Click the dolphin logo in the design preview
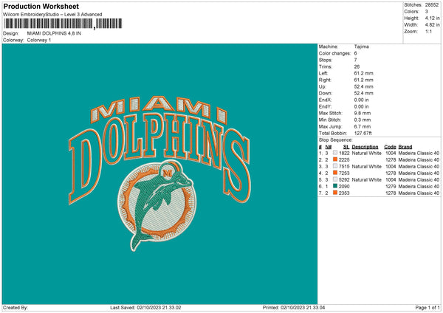The height and width of the screenshot is (313, 443). [x=157, y=204]
